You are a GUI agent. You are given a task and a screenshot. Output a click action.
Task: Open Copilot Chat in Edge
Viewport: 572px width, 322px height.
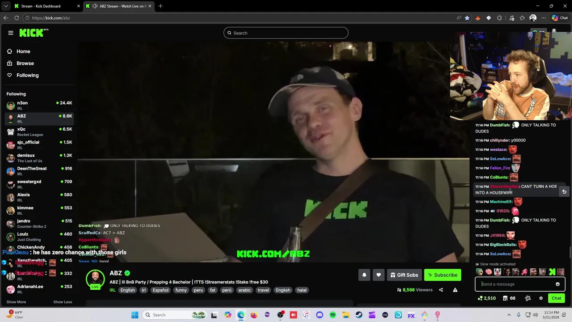(x=559, y=18)
